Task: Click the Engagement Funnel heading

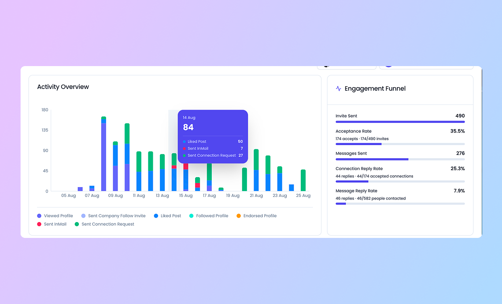Action: coord(375,89)
